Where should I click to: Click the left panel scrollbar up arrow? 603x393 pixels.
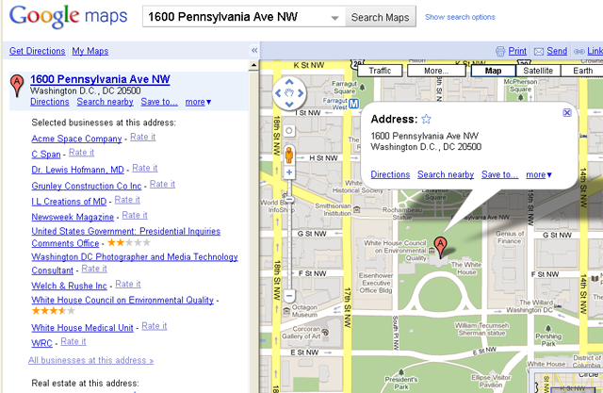click(253, 65)
